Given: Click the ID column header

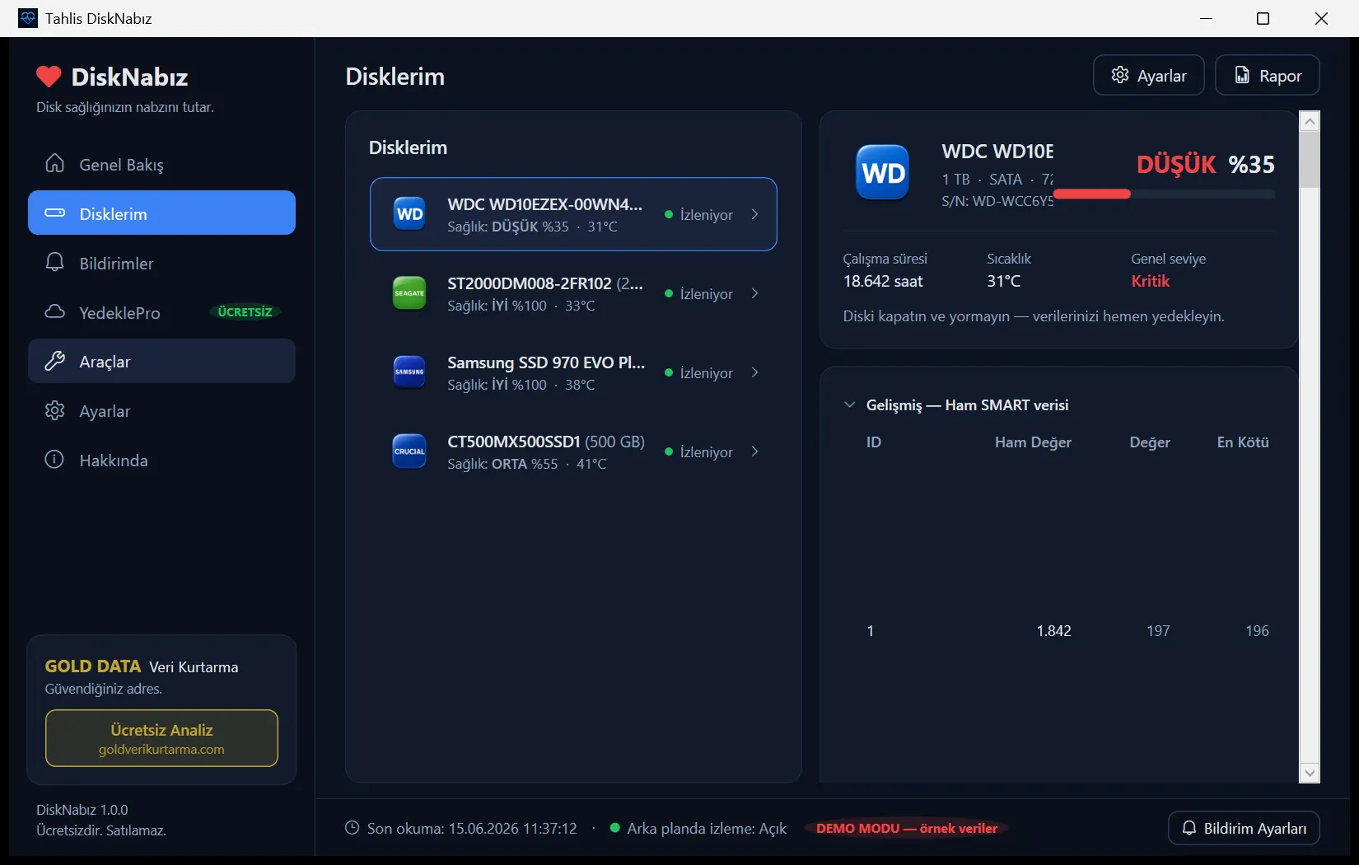Looking at the screenshot, I should pyautogui.click(x=874, y=442).
